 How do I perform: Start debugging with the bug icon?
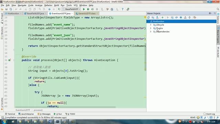coord(88,9)
